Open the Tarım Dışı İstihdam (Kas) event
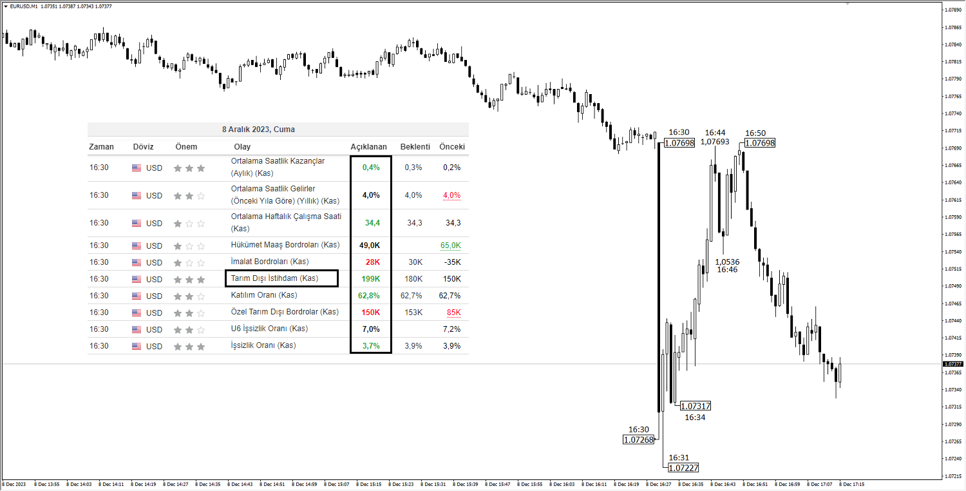The height and width of the screenshot is (491, 966). click(274, 278)
